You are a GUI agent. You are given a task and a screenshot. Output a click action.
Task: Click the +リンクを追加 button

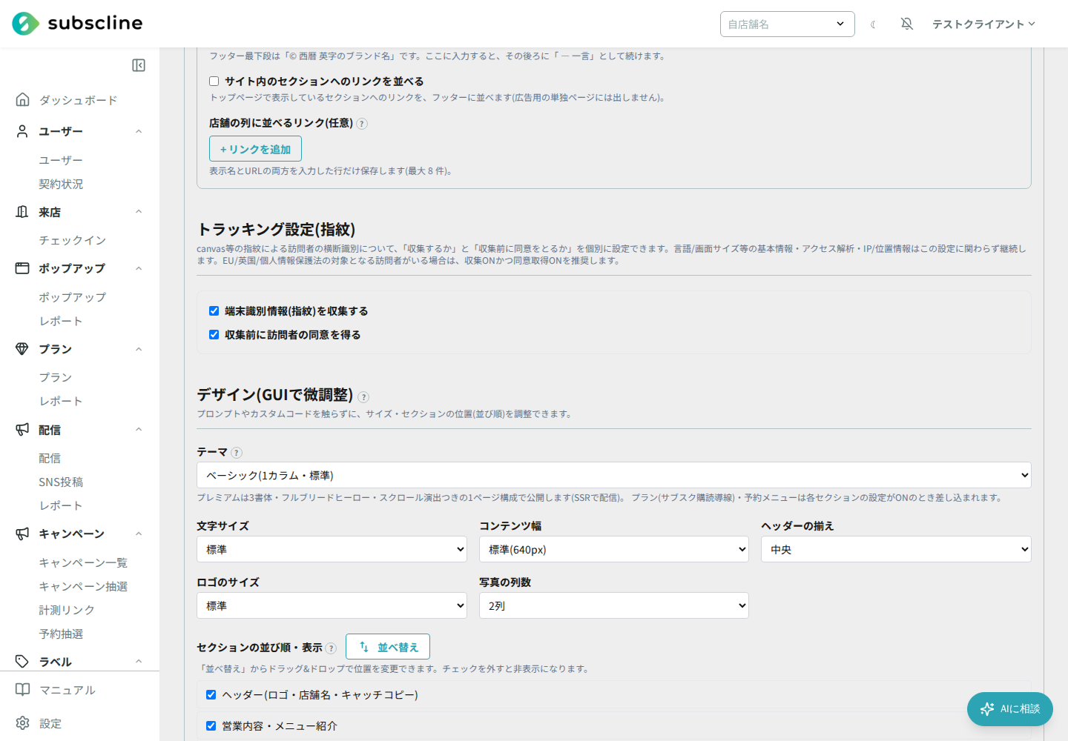[x=255, y=149]
